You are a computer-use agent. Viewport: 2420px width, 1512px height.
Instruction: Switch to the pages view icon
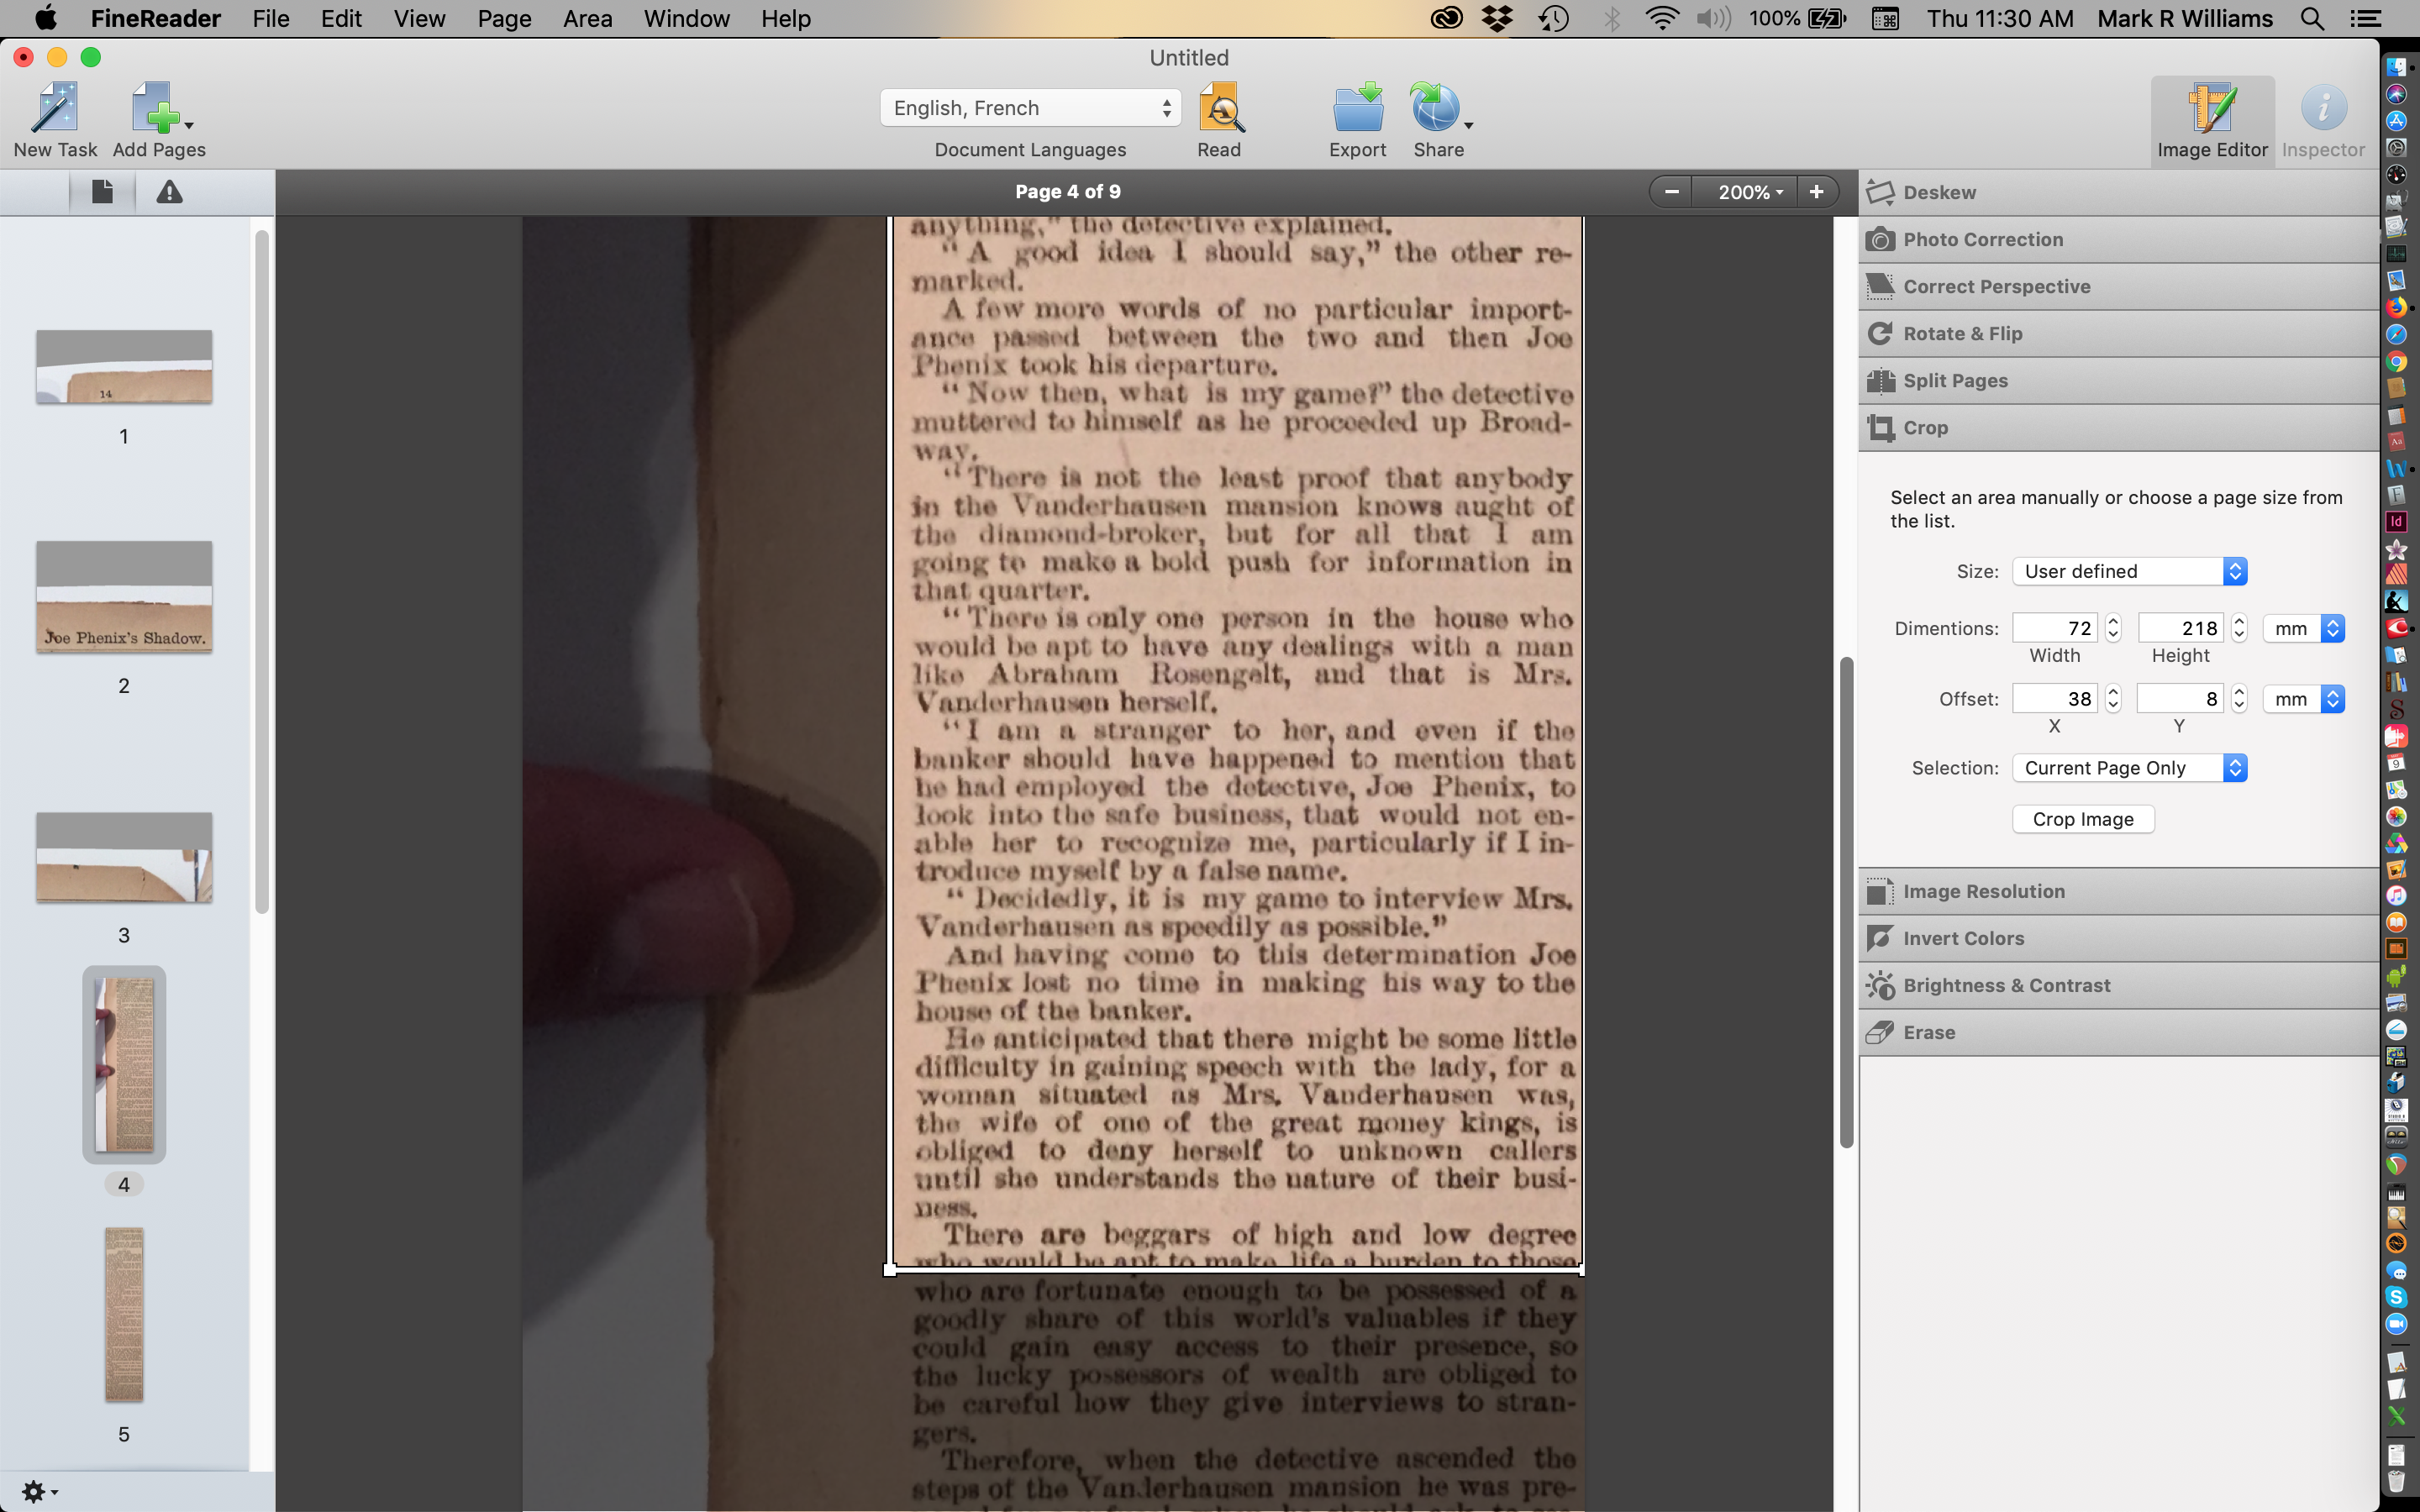click(x=102, y=192)
